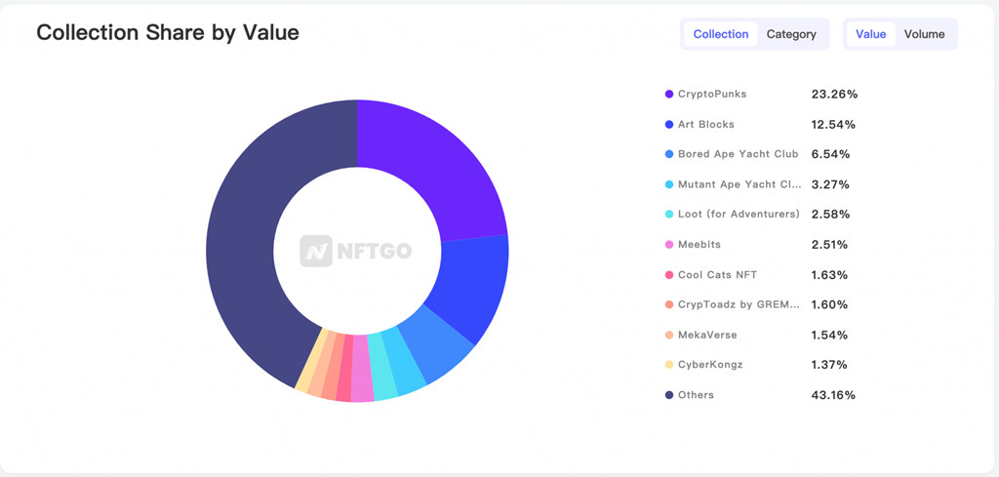
Task: Toggle the Meebits legend label
Action: (x=699, y=245)
